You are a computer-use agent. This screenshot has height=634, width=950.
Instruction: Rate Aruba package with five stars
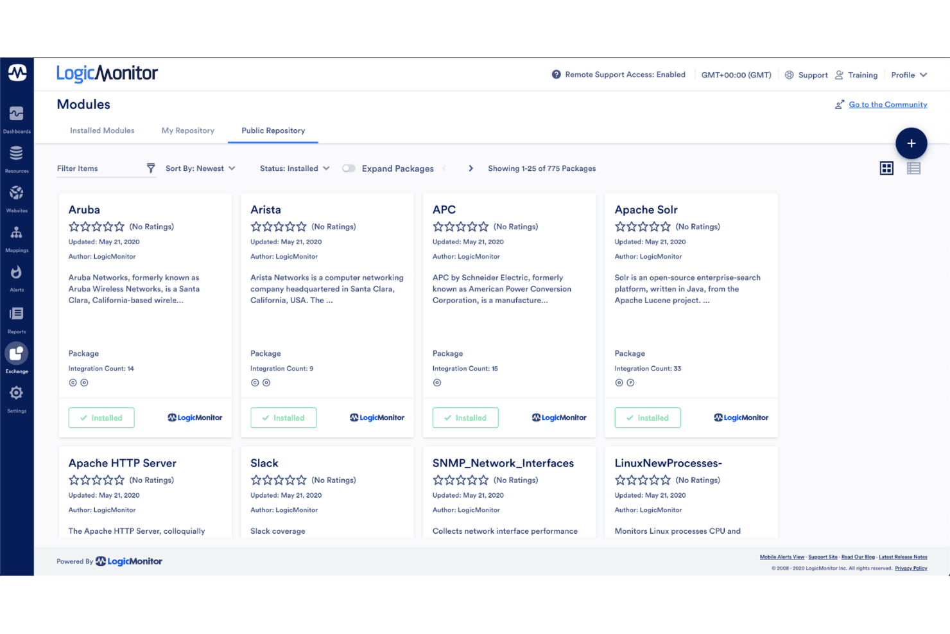click(x=119, y=227)
